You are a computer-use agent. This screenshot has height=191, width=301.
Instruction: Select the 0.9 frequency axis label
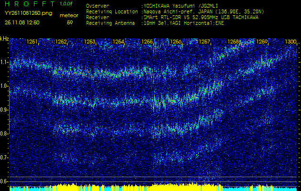point(4,110)
